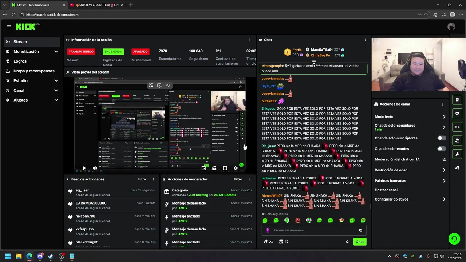Open Configurar objetivos options
This screenshot has height=262, width=466.
point(410,199)
